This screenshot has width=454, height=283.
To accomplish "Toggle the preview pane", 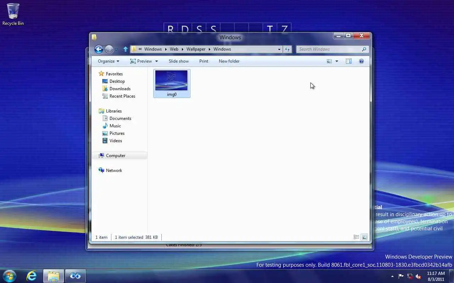I will (x=349, y=61).
